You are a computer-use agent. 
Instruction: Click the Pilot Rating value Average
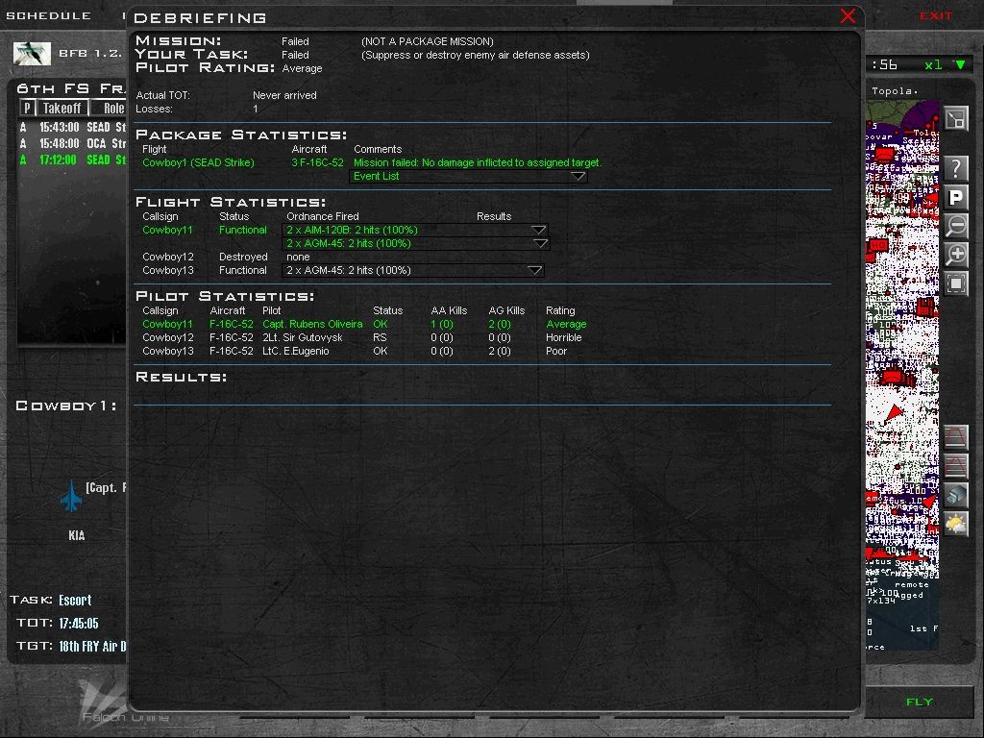tap(302, 68)
